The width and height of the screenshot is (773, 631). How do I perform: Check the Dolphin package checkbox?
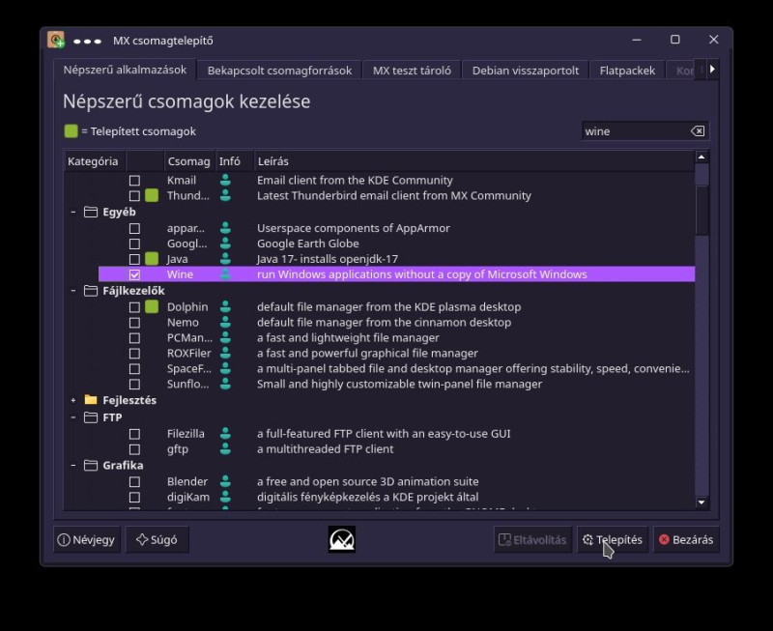134,307
